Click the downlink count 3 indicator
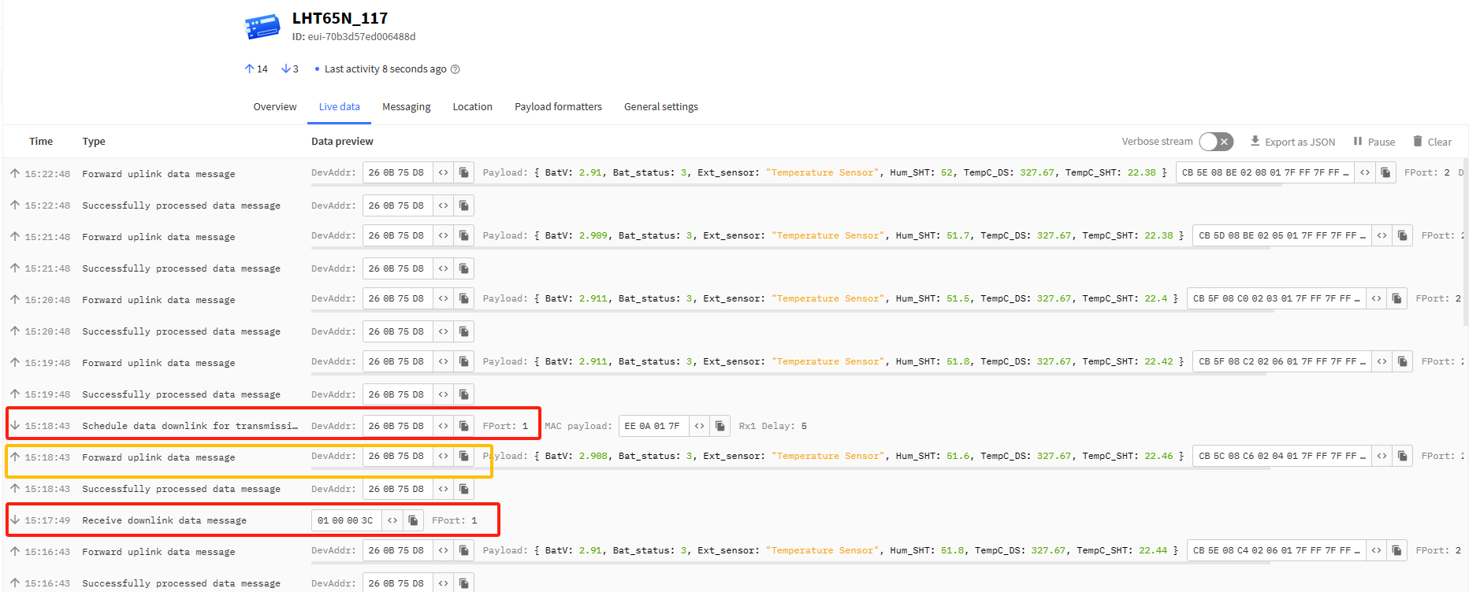Image resolution: width=1469 pixels, height=592 pixels. point(290,69)
